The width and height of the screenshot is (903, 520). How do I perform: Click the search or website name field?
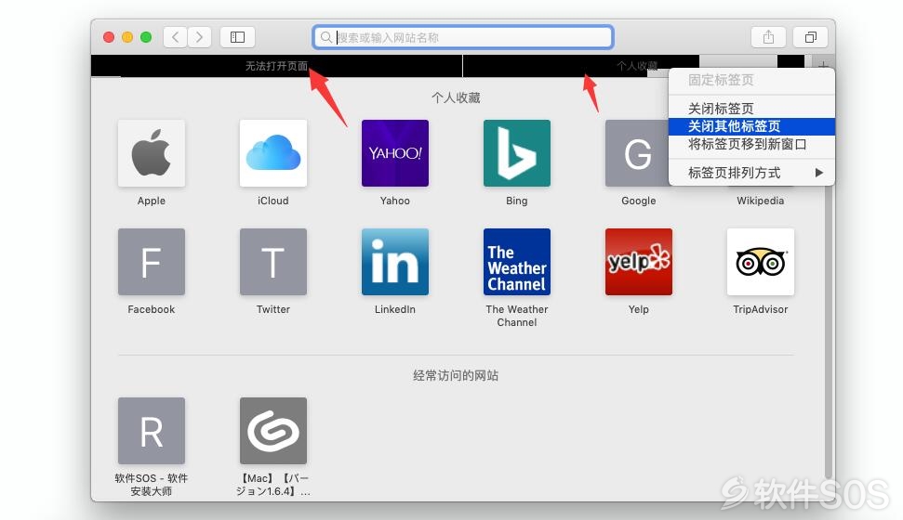463,37
